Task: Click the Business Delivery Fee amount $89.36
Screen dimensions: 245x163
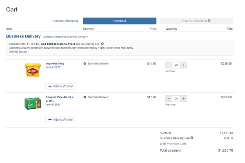Action: pyautogui.click(x=228, y=138)
